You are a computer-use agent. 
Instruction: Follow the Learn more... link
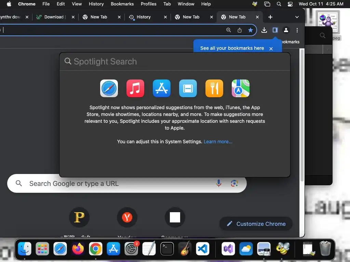point(218,142)
